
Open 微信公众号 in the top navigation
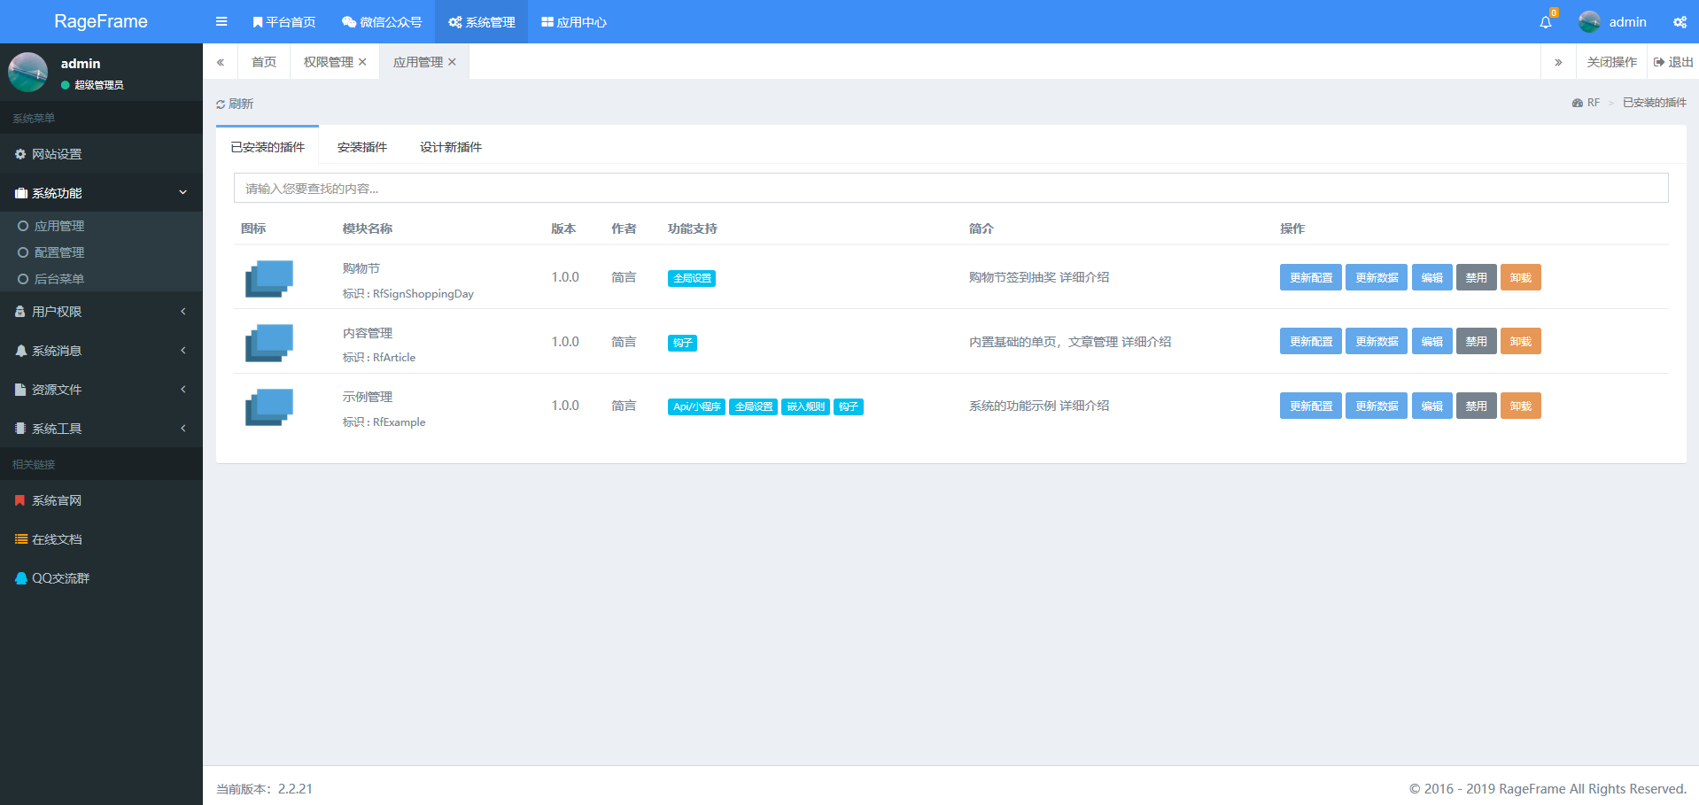tap(382, 22)
